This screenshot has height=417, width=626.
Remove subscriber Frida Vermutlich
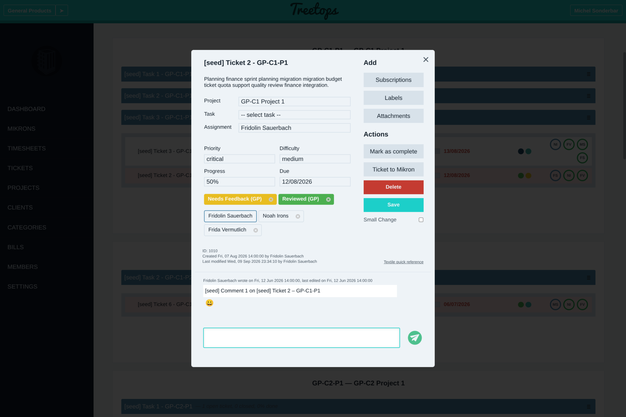click(x=256, y=230)
